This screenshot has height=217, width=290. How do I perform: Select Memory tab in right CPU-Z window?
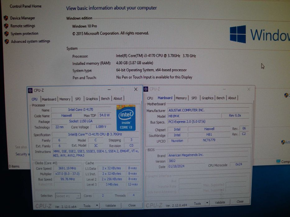click(181, 98)
